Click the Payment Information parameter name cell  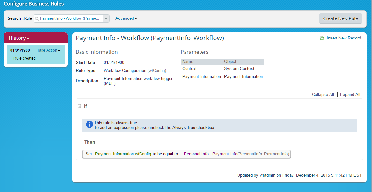(202, 77)
